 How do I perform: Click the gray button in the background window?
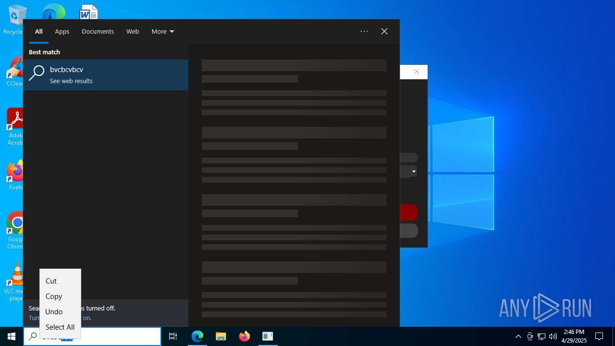pos(409,231)
